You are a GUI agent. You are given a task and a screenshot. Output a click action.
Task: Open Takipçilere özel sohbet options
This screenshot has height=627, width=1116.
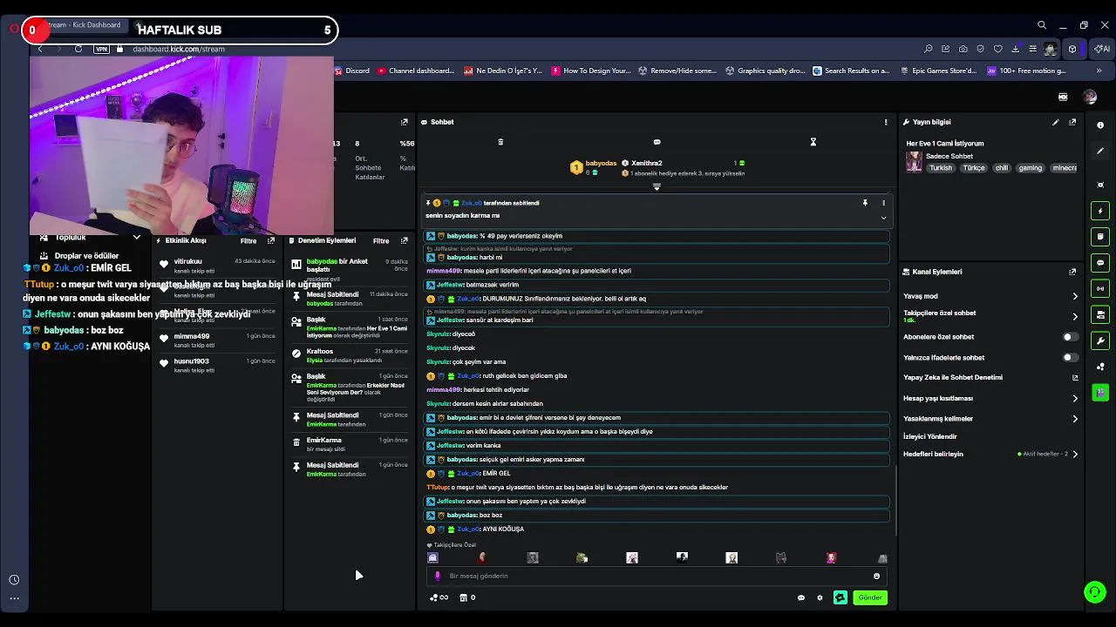[x=990, y=316]
